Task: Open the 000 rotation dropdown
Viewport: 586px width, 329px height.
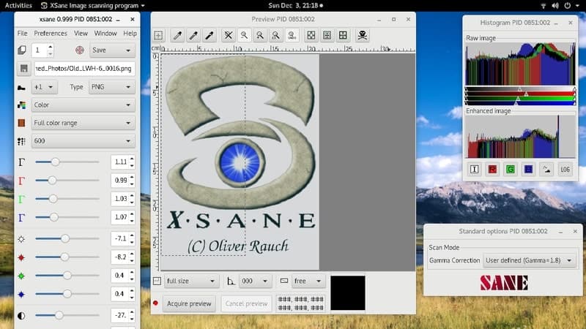Action: coord(255,281)
